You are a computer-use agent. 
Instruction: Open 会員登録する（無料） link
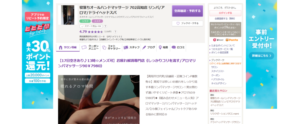(225, 19)
